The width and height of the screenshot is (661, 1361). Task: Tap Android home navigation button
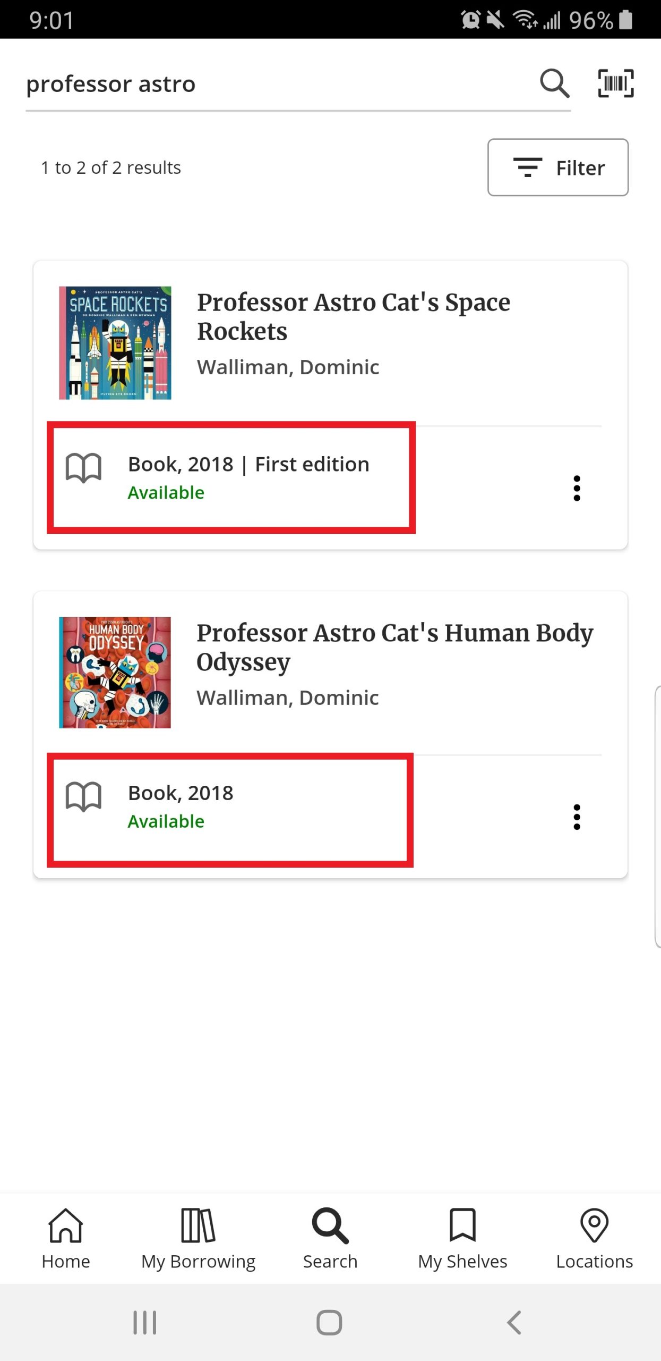click(329, 1322)
